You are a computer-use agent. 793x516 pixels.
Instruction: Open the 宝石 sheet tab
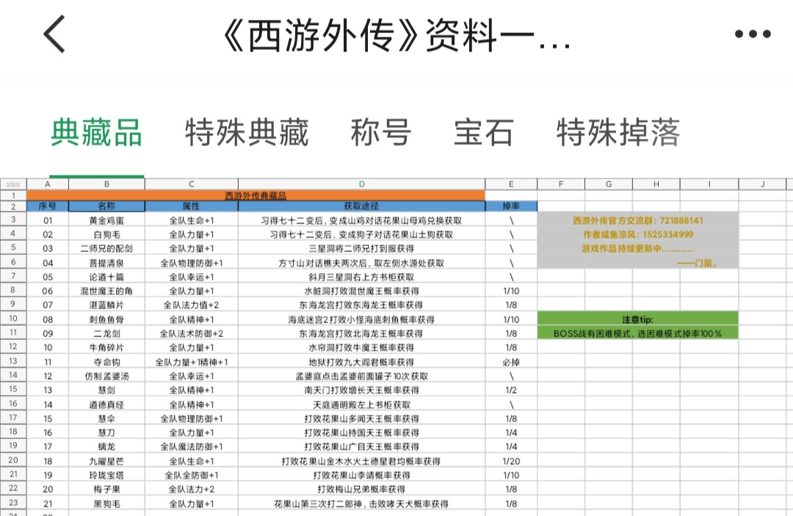[x=483, y=132]
